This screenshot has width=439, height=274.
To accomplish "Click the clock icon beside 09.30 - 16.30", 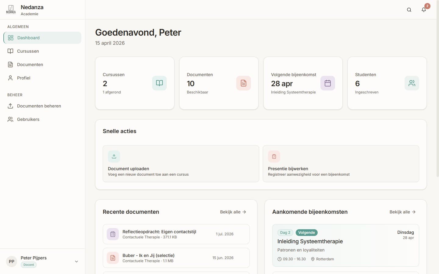I will (280, 259).
